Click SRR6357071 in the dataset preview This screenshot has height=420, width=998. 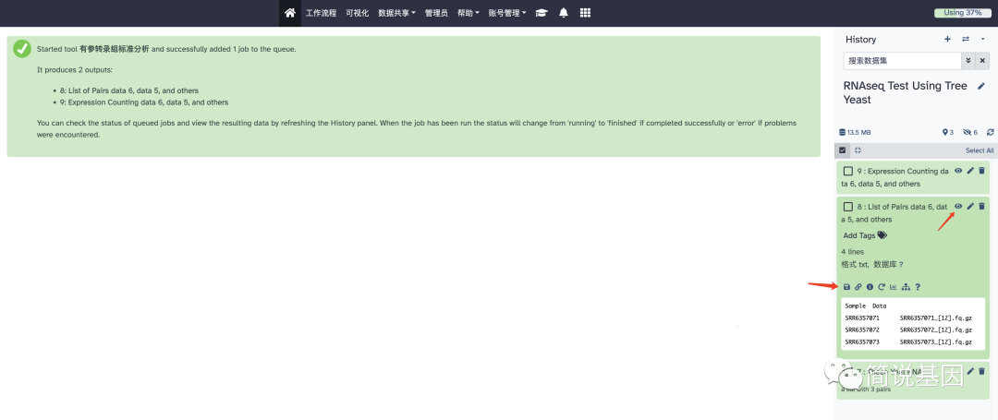pyautogui.click(x=862, y=317)
